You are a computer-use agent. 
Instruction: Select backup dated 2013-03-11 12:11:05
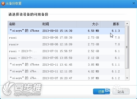tap(66, 71)
